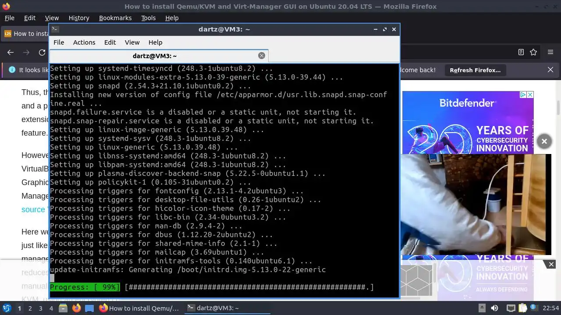Viewport: 561px width, 315px height.
Task: Open update notifier tray icon
Action: (x=535, y=308)
